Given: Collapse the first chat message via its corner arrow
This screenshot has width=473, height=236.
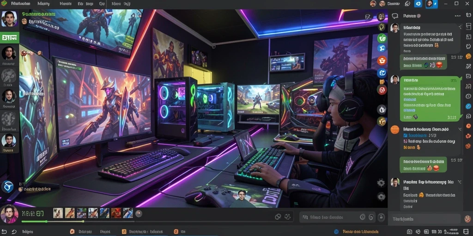Looking at the screenshot, I should pos(460,27).
